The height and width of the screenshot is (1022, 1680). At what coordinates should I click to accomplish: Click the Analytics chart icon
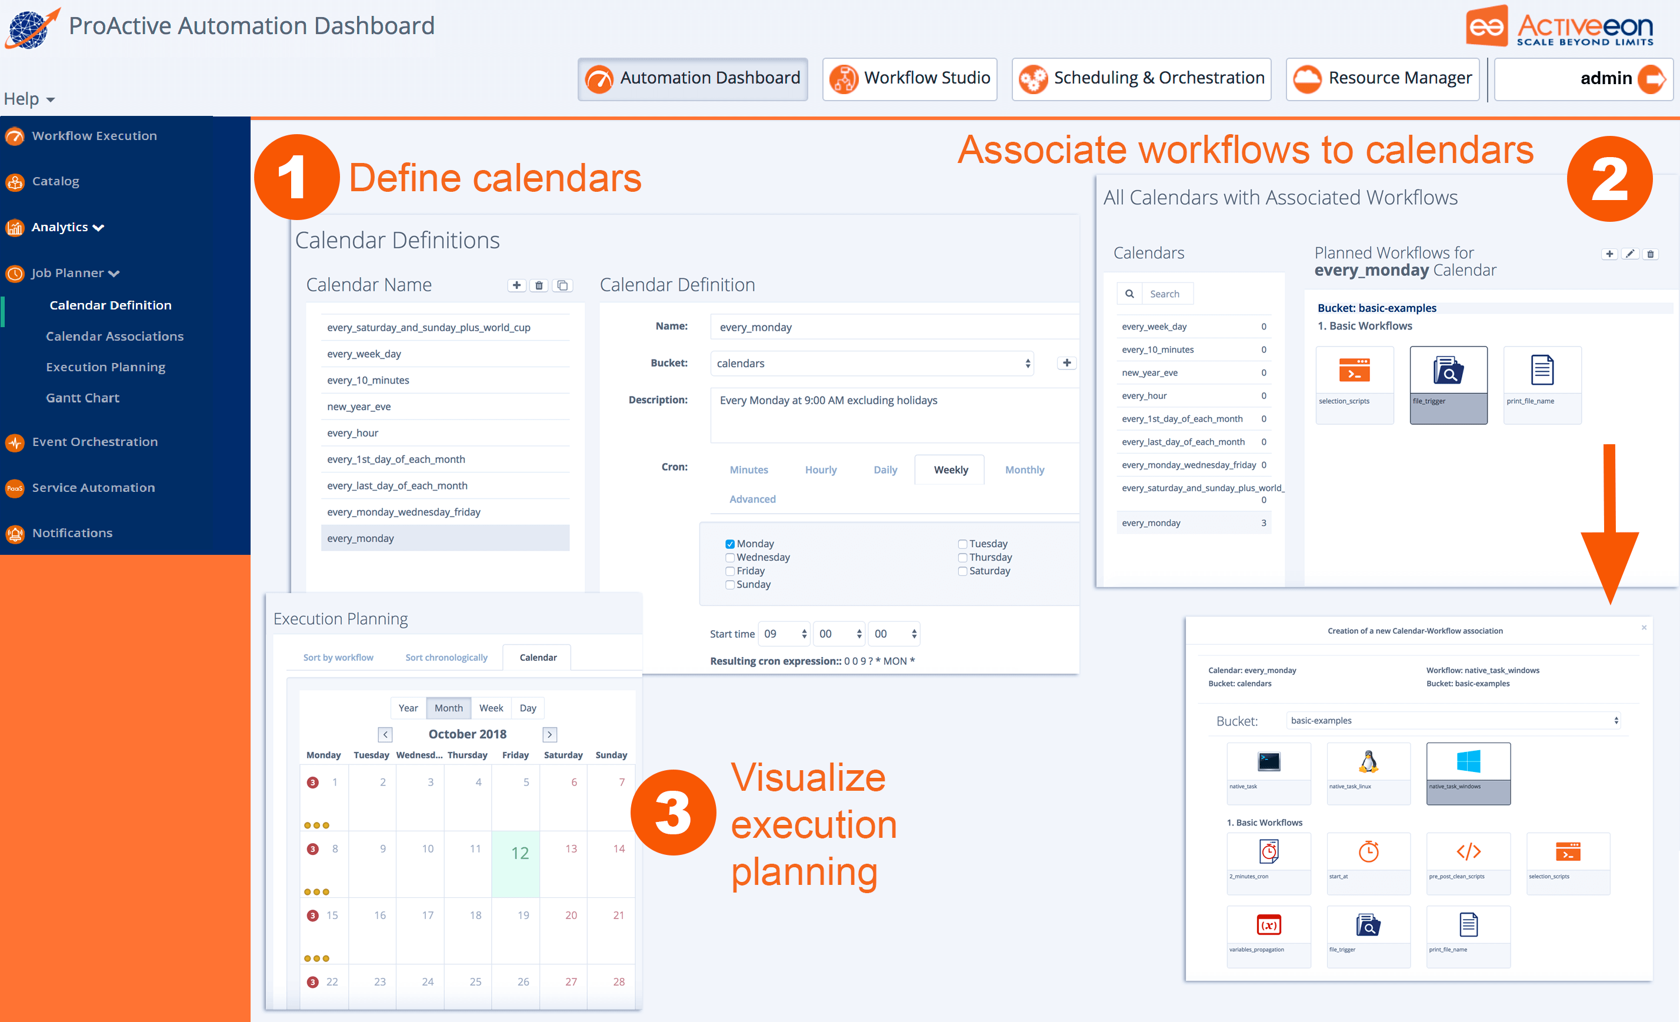tap(15, 228)
